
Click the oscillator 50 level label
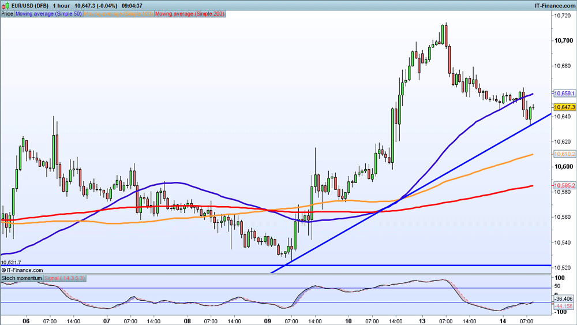558,286
